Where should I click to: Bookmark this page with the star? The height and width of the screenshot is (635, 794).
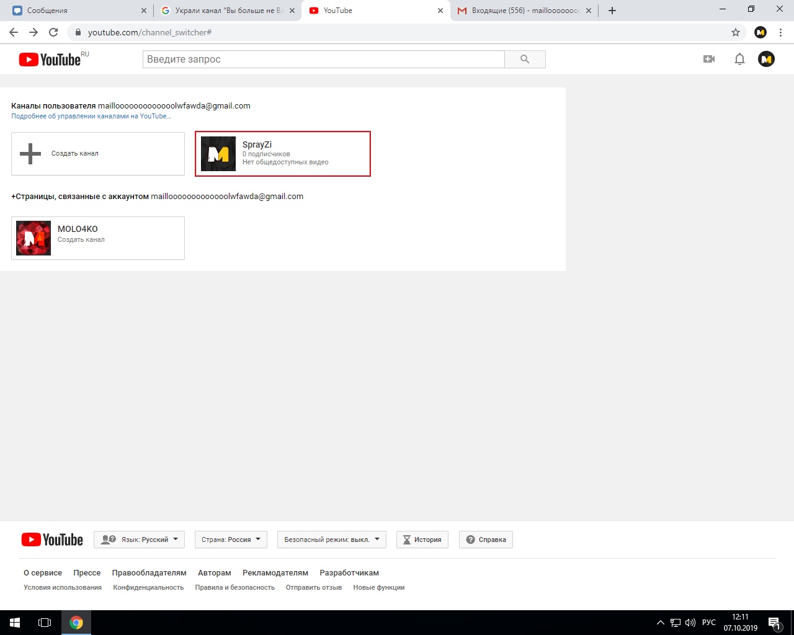point(736,32)
